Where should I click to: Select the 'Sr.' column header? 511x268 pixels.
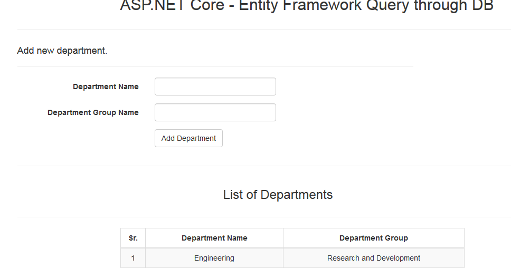point(133,238)
